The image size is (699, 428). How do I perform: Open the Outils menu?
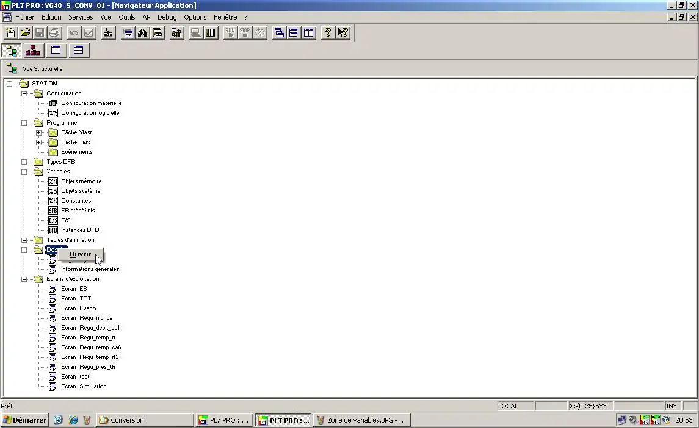126,17
